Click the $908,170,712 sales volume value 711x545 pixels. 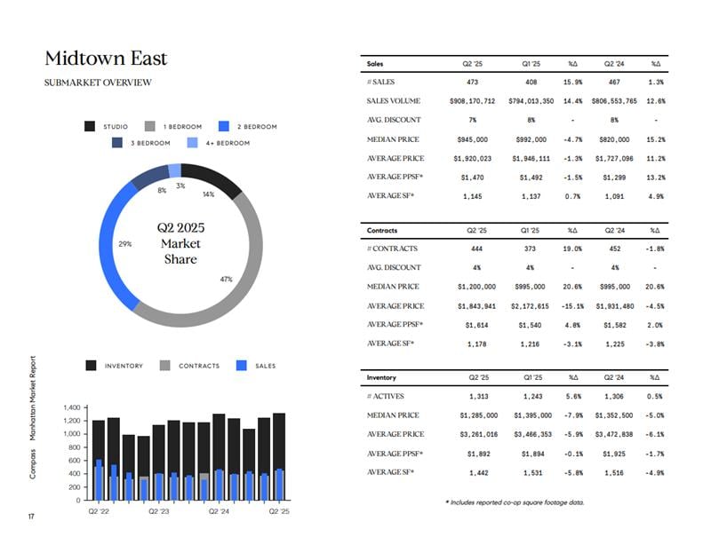[472, 101]
